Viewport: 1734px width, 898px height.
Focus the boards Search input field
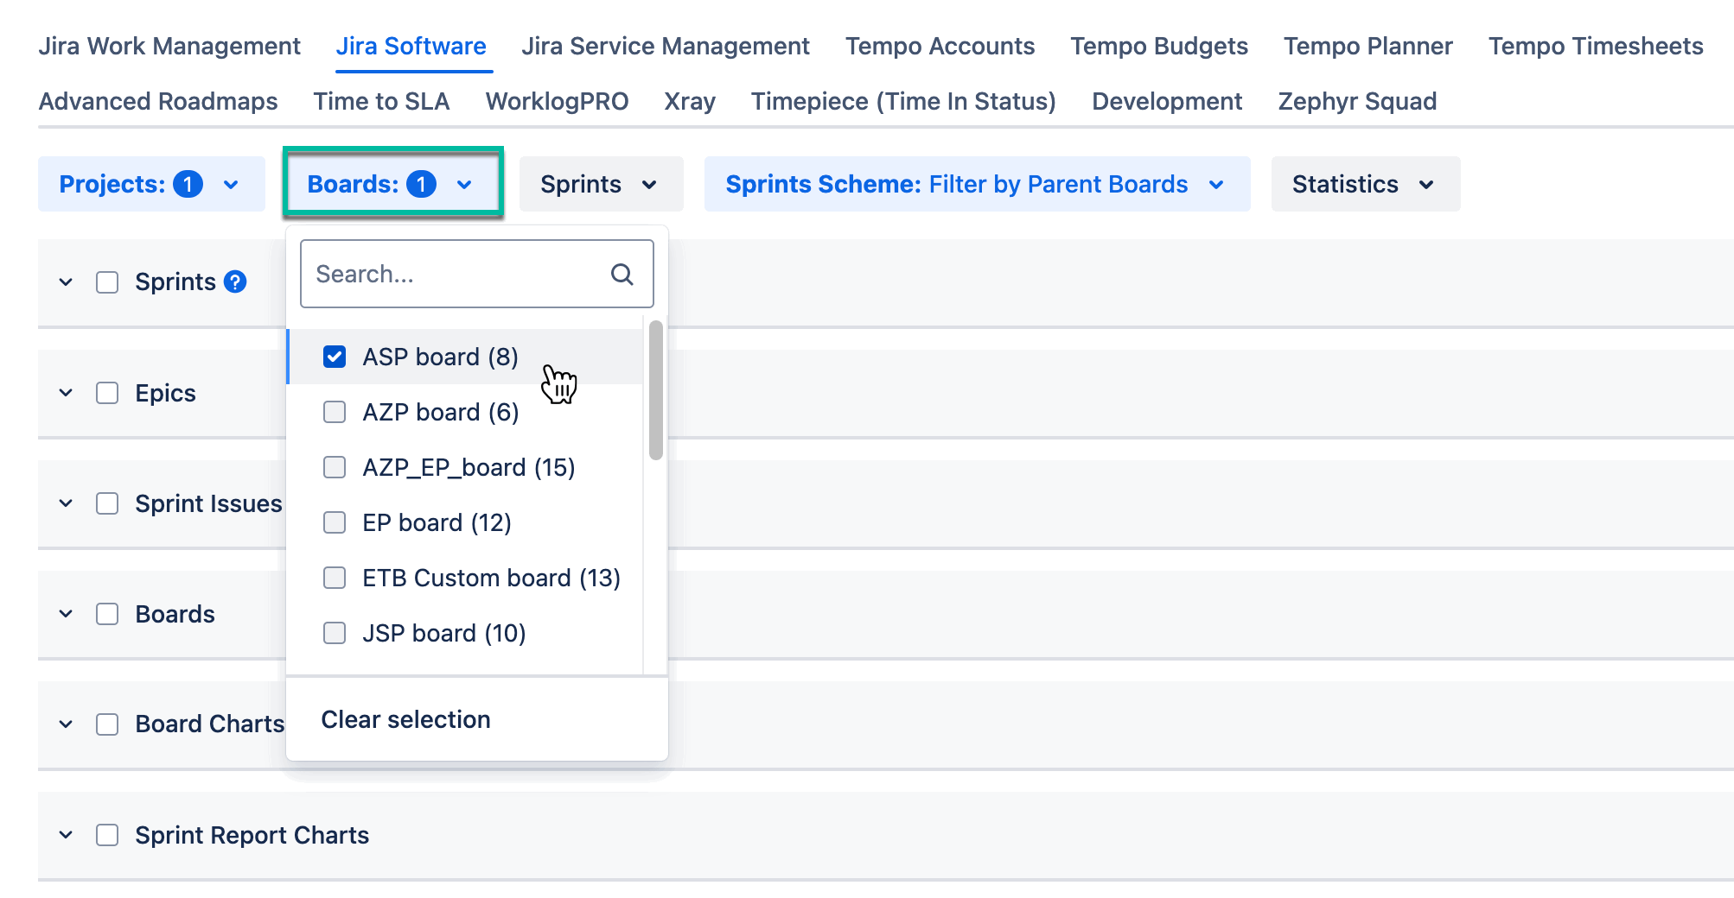pos(458,275)
